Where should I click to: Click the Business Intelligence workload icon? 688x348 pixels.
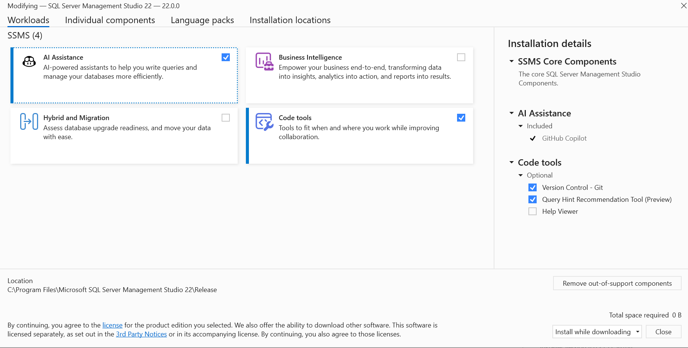click(x=264, y=62)
